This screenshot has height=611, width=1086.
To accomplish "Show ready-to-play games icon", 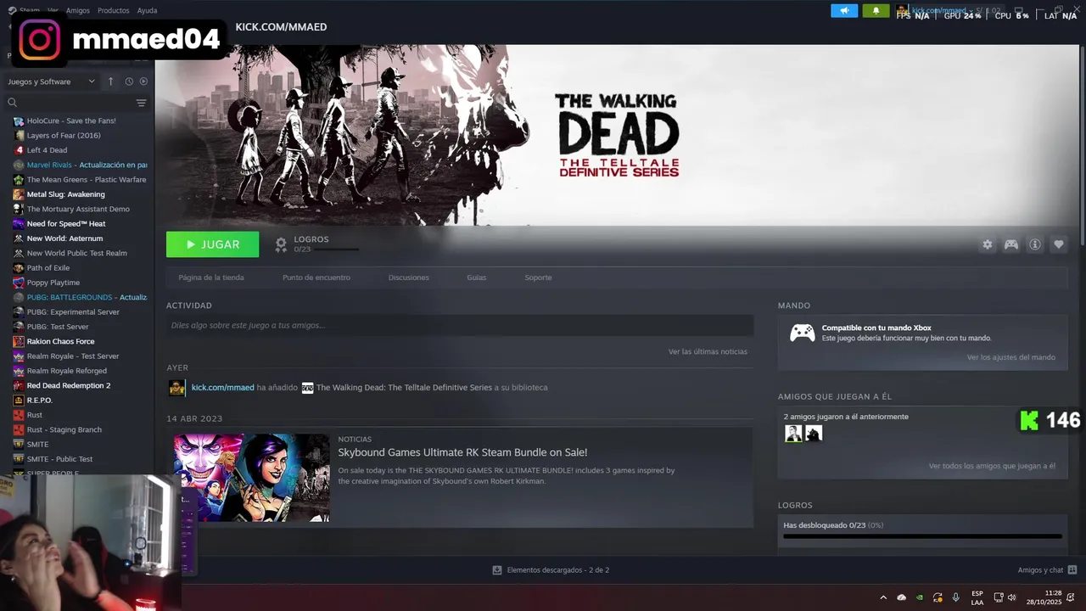I will [143, 81].
